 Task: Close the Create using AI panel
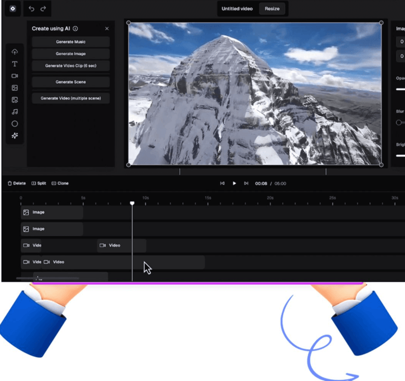107,28
